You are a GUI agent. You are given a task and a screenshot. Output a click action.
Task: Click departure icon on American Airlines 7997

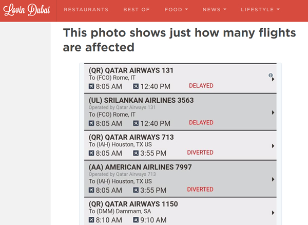click(91, 190)
